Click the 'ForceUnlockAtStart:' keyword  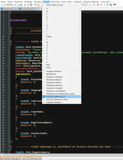pyautogui.click(x=28, y=69)
